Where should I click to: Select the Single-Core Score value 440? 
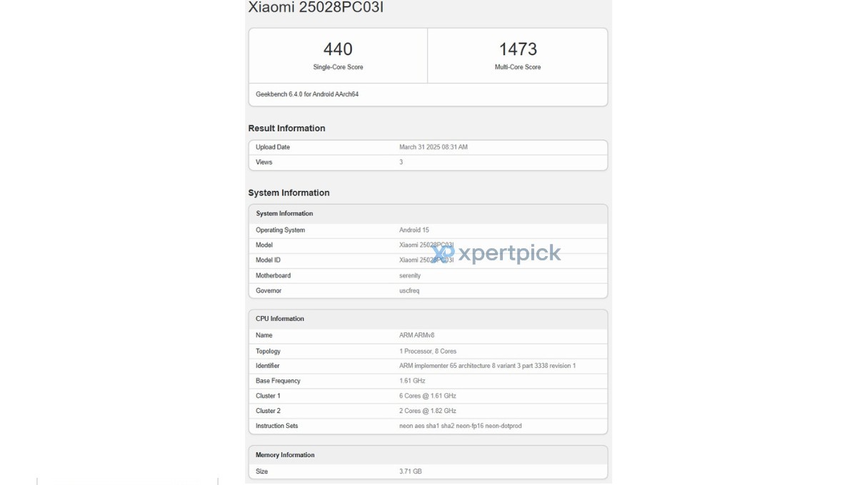(x=338, y=49)
